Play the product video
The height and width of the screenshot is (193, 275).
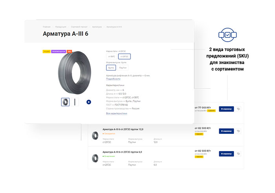coord(89,102)
